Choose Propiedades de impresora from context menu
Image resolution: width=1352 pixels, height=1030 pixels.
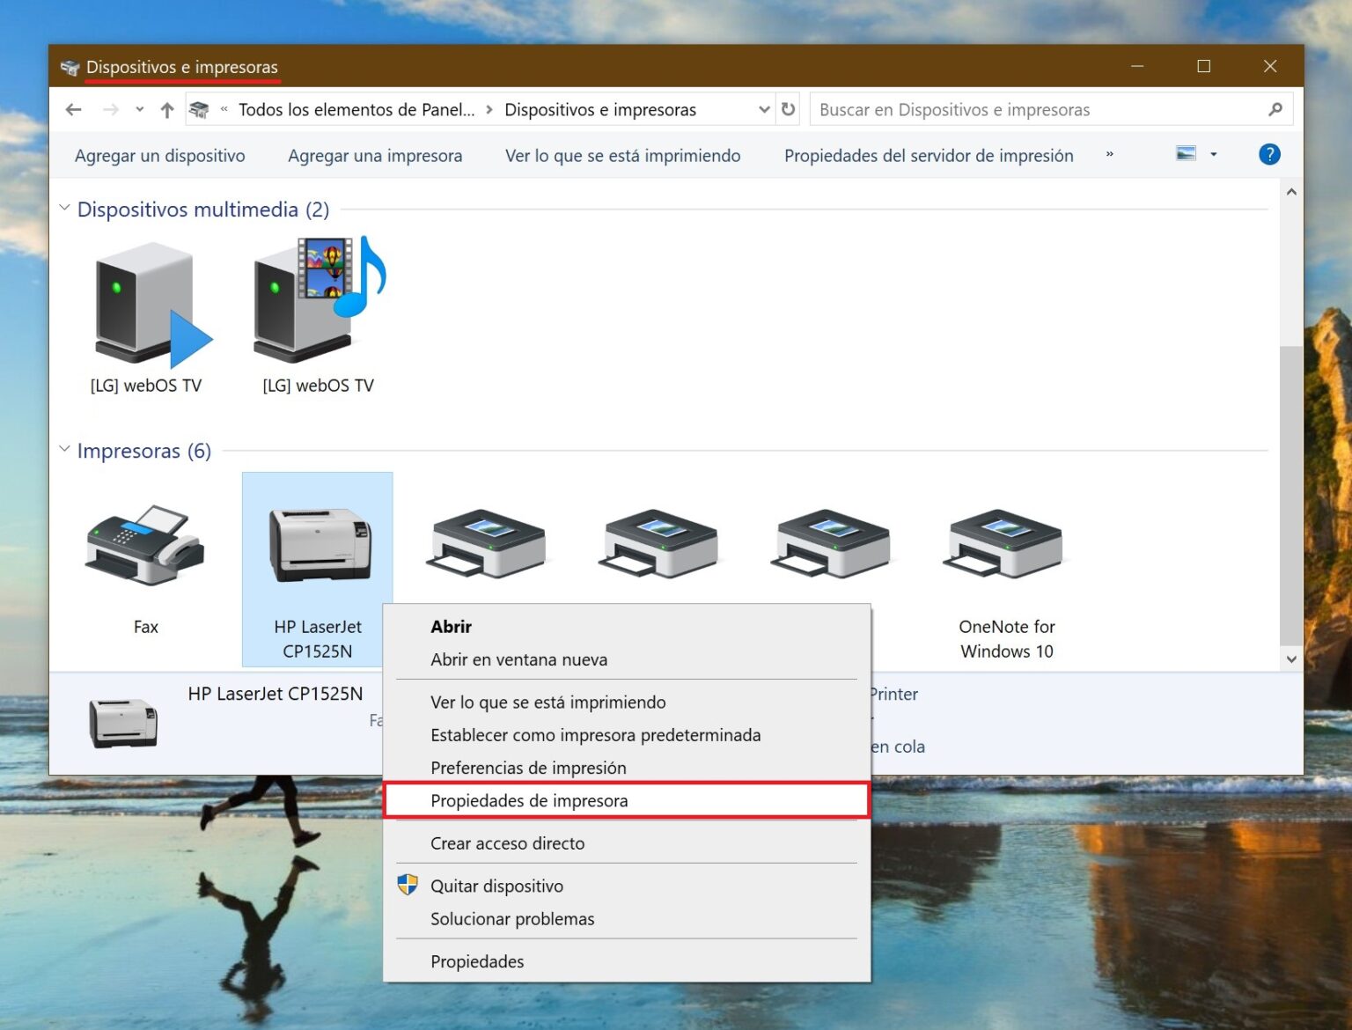[528, 800]
